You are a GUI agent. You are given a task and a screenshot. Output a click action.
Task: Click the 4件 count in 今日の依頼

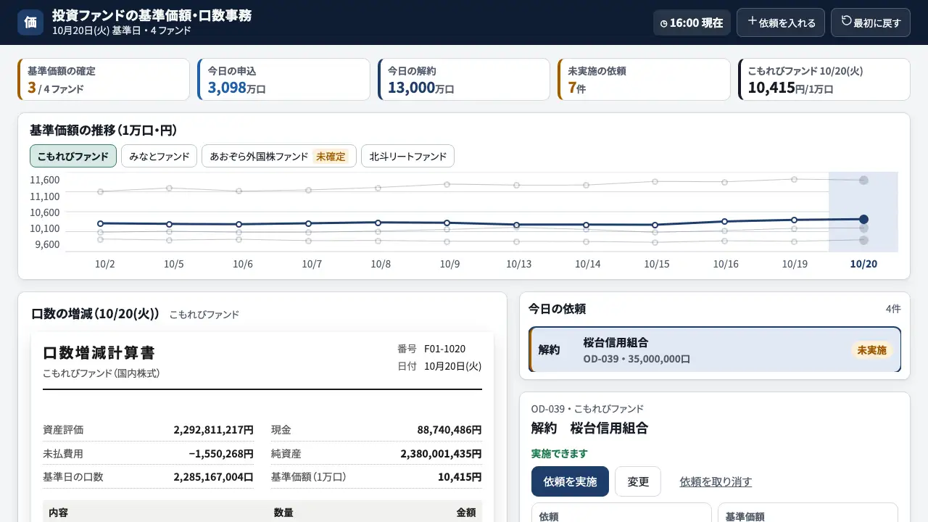click(893, 309)
